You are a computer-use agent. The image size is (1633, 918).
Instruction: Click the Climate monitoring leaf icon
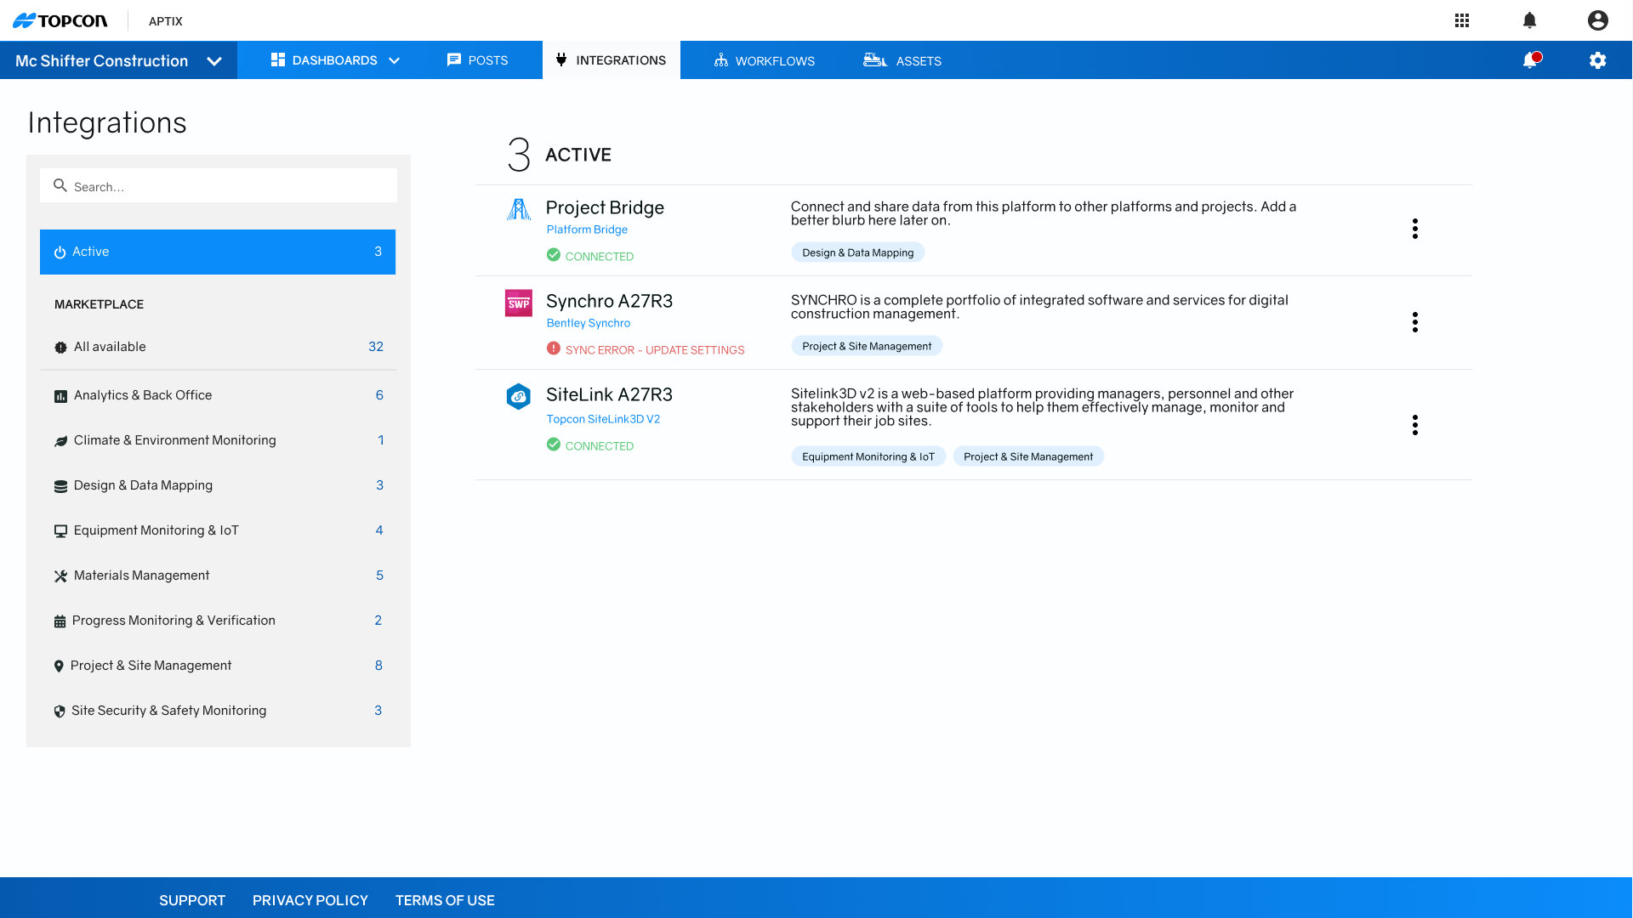tap(60, 441)
